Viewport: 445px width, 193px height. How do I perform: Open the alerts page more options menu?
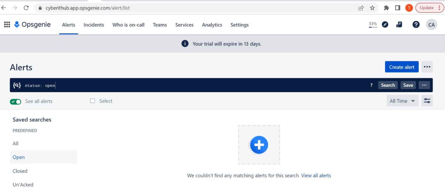point(427,67)
